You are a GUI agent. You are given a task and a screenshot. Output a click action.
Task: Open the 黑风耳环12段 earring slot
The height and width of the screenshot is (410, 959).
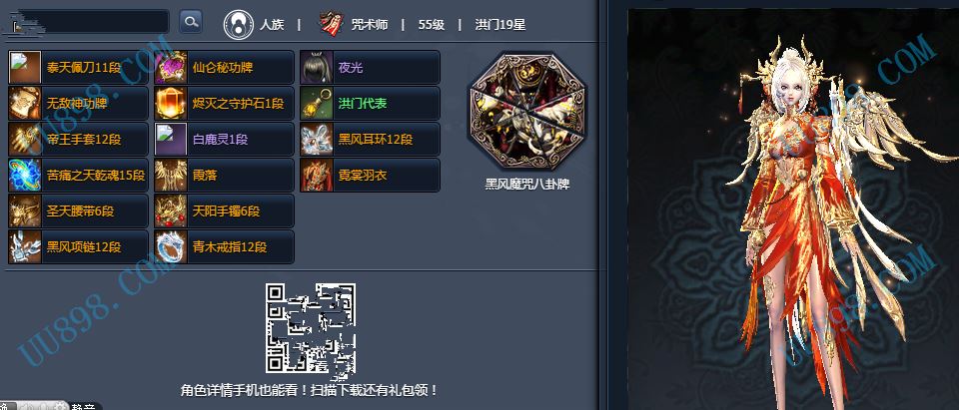tap(370, 140)
